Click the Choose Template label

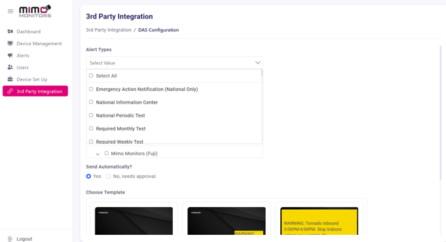tap(105, 192)
